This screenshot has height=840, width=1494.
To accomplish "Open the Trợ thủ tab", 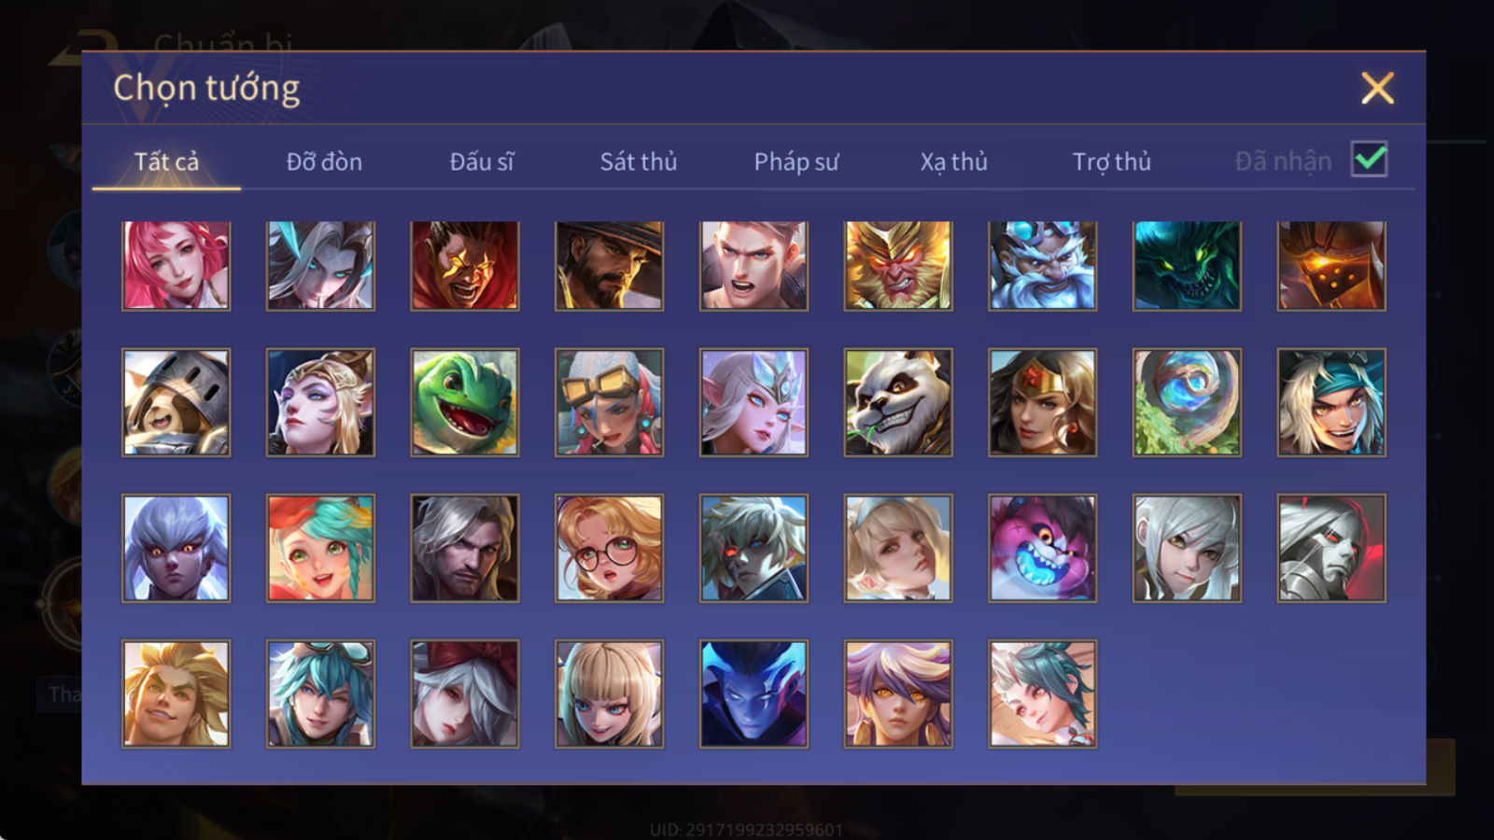I will (x=1111, y=161).
